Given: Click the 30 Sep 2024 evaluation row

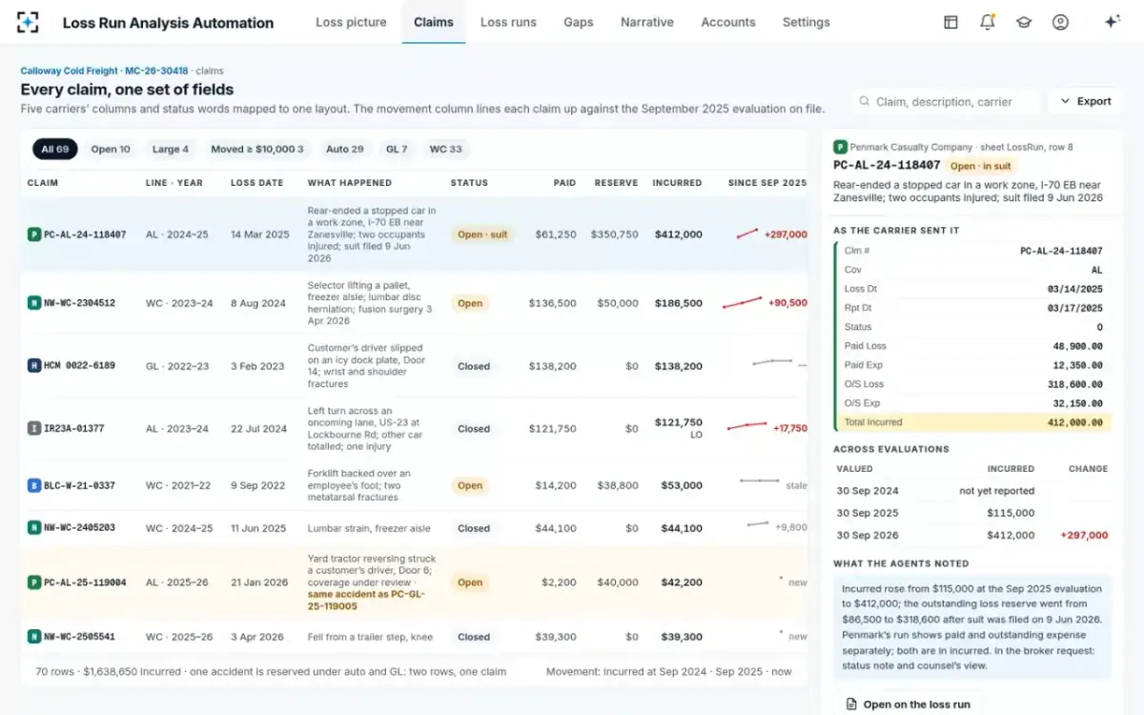Looking at the screenshot, I should click(x=972, y=490).
